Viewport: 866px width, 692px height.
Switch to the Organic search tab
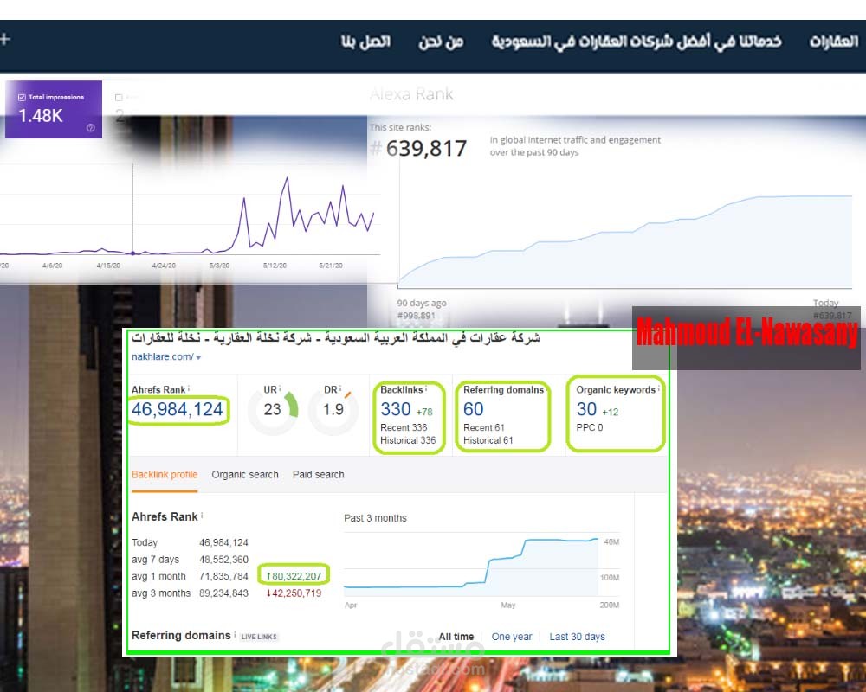[x=245, y=475]
